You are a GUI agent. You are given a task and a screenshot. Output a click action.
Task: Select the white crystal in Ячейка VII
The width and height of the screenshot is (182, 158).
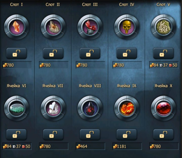[53, 108]
